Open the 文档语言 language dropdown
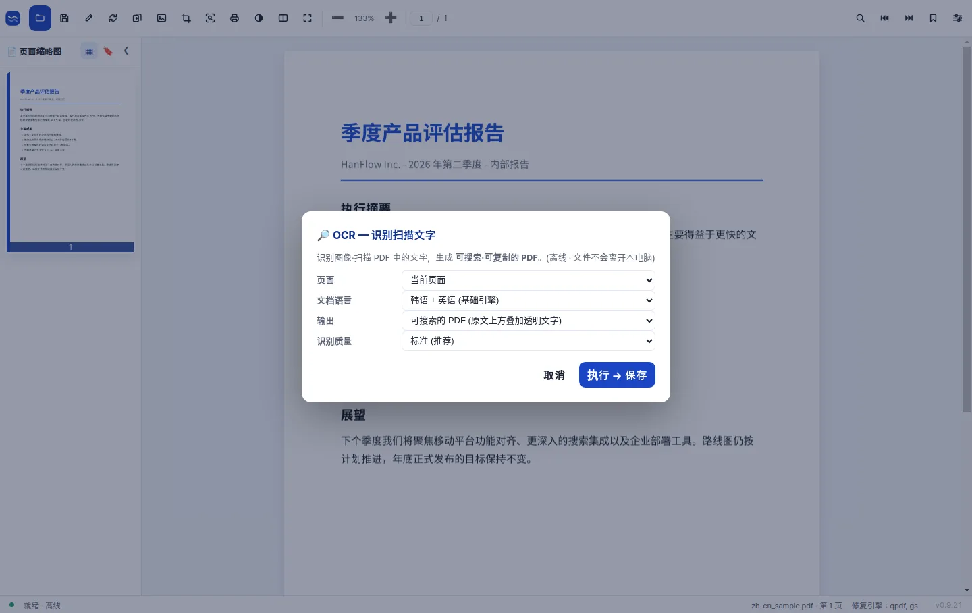This screenshot has height=613, width=972. click(529, 300)
